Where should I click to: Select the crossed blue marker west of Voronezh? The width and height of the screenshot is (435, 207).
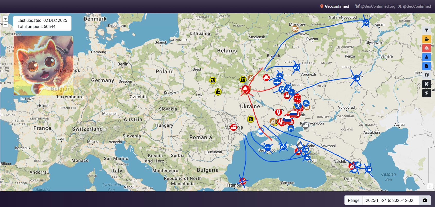(297, 68)
